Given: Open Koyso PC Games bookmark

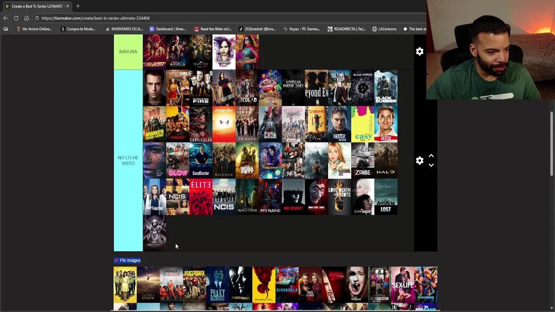Looking at the screenshot, I should (x=301, y=29).
